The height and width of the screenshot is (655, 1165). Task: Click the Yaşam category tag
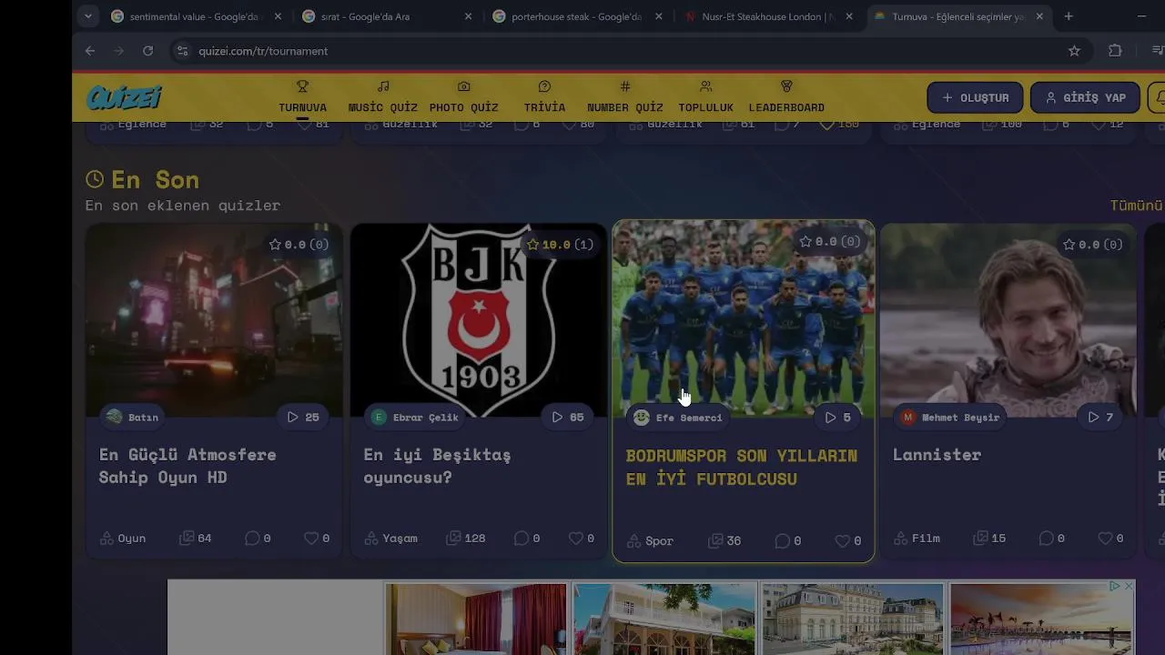click(391, 539)
